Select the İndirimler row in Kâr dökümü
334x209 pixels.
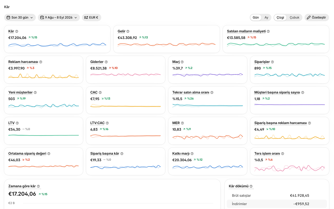(x=277, y=204)
